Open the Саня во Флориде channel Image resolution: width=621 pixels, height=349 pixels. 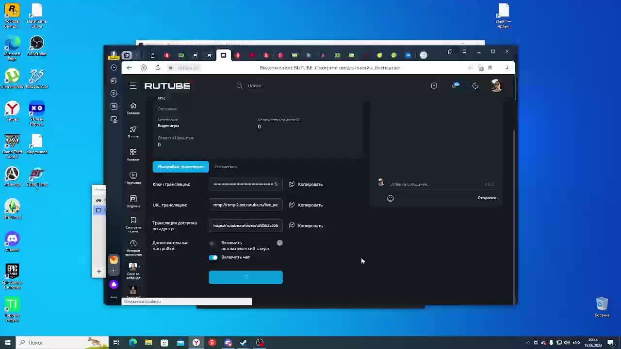pyautogui.click(x=133, y=271)
